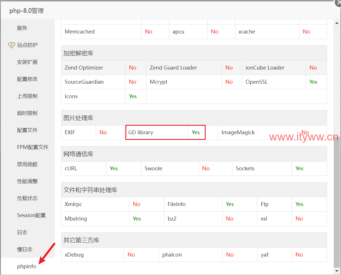Switch to 安装扩展 tab

point(27,62)
